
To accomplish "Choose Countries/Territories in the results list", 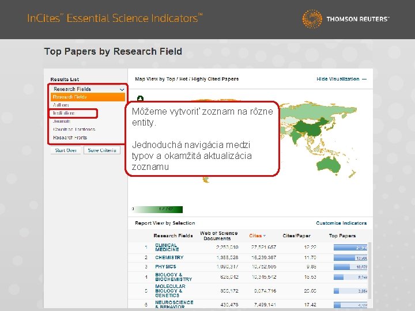I will [74, 130].
